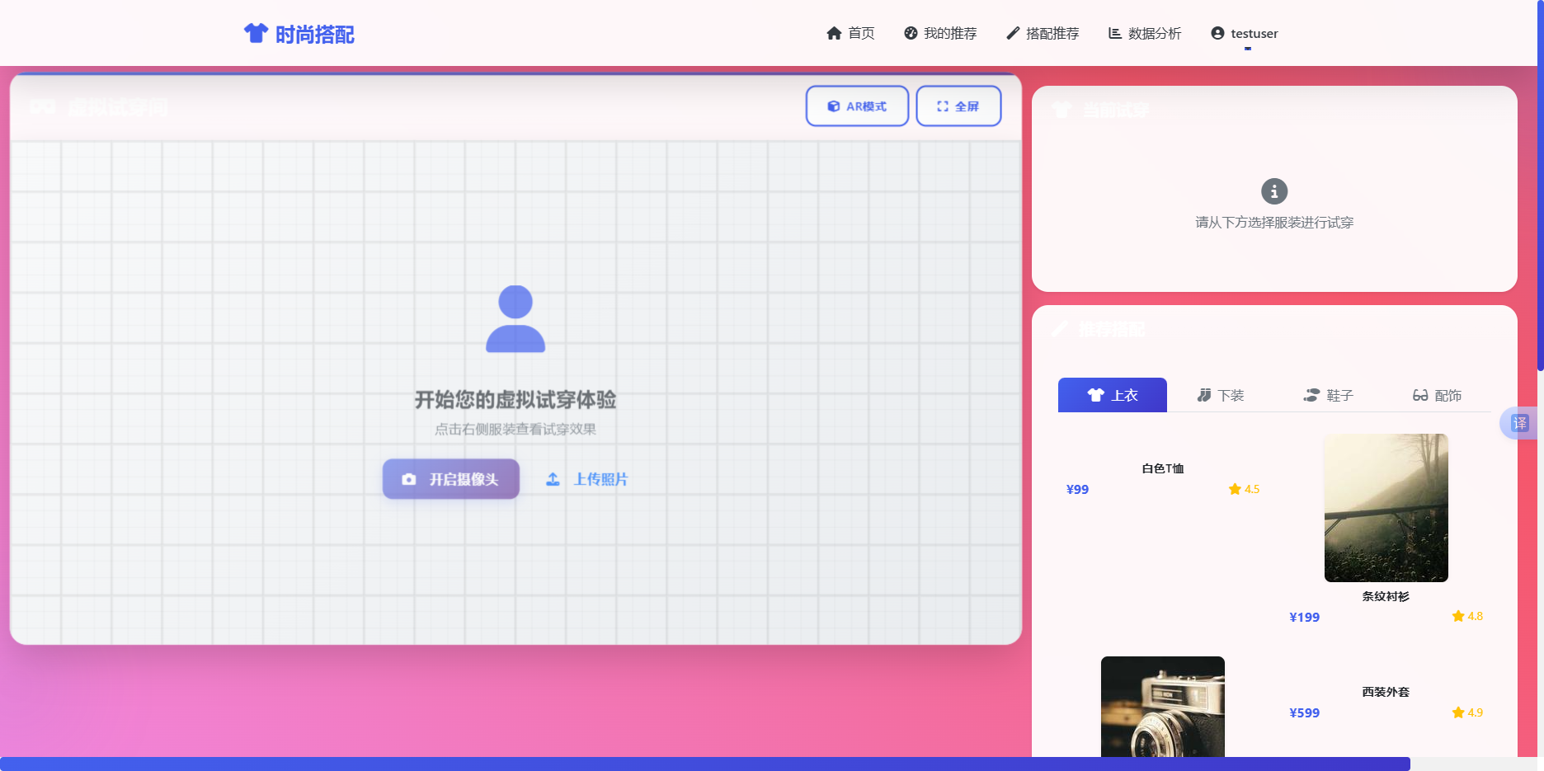Screen dimensions: 1544x771
Task: Click the info icon above 请从下方选择服装进行试穿
Action: coord(1274,191)
